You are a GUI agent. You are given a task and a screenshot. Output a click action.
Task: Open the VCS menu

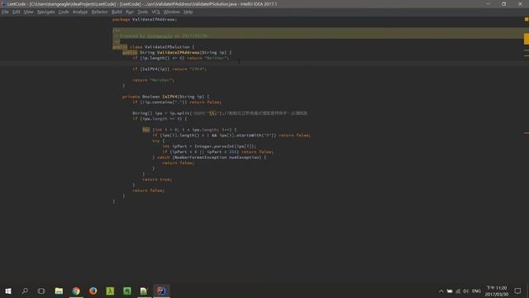[x=155, y=12]
